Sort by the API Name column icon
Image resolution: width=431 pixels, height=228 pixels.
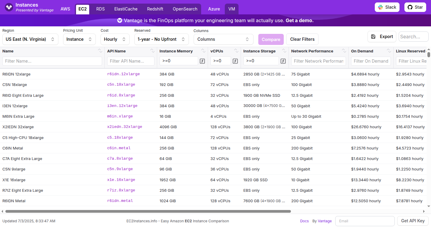click(153, 51)
